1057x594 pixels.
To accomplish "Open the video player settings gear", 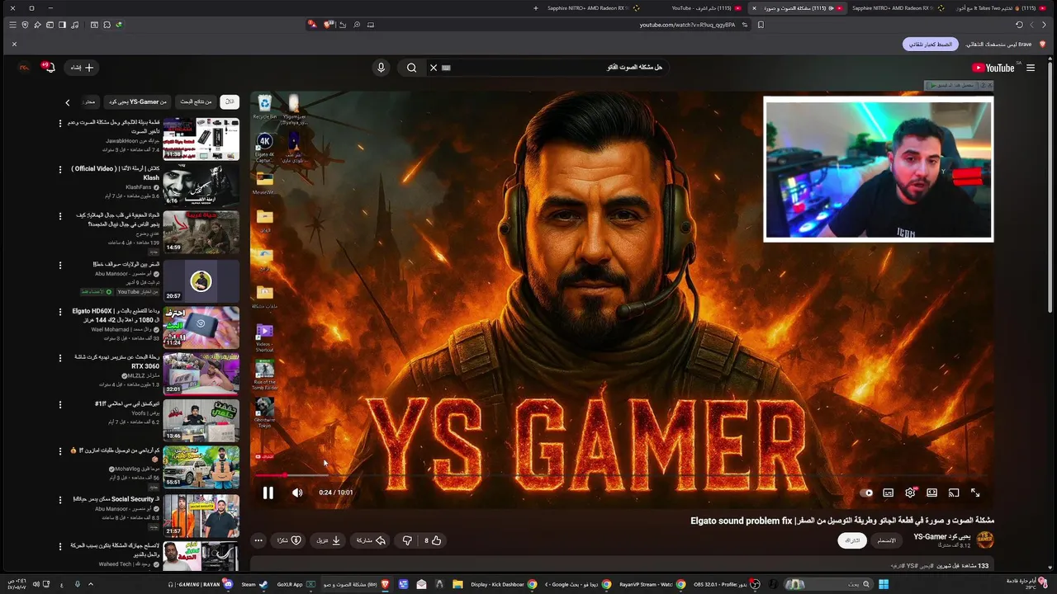I will (910, 493).
